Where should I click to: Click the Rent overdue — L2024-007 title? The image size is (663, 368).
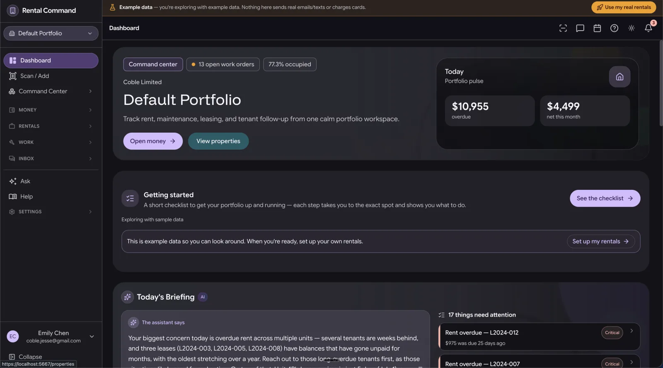click(x=482, y=364)
